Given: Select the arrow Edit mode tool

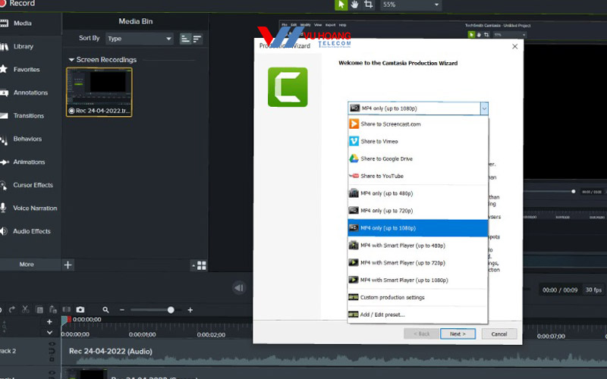Looking at the screenshot, I should pyautogui.click(x=341, y=5).
